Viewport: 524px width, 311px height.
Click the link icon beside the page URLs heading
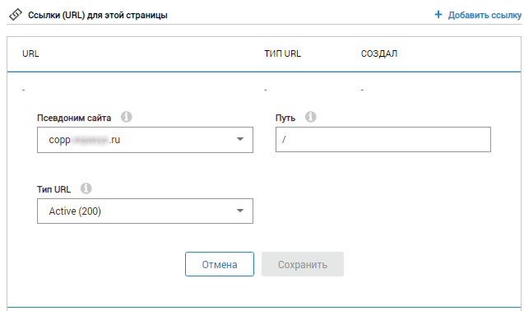16,15
